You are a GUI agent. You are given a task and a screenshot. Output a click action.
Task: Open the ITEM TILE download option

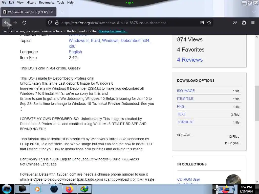[185, 99]
